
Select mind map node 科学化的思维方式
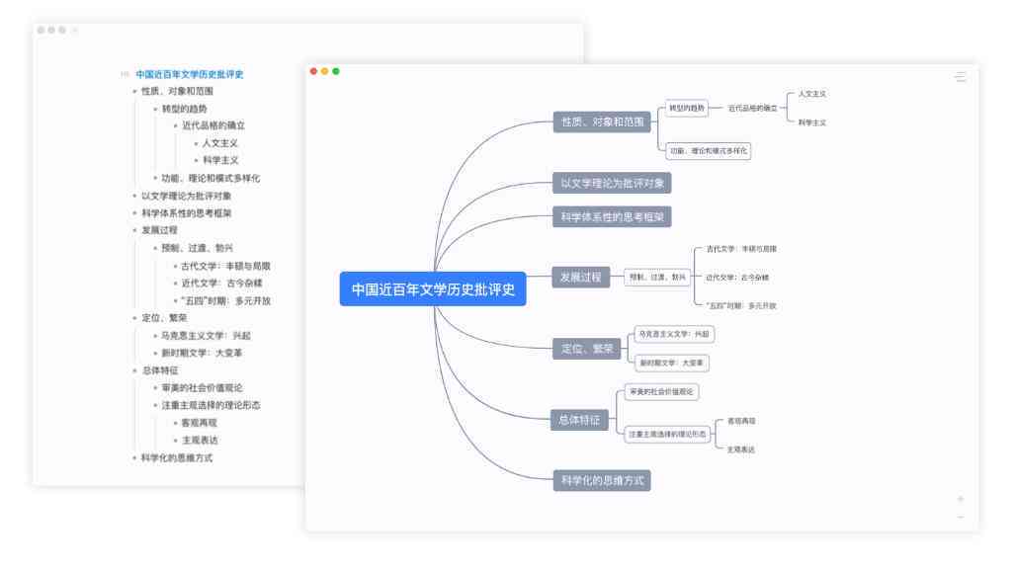click(x=602, y=480)
